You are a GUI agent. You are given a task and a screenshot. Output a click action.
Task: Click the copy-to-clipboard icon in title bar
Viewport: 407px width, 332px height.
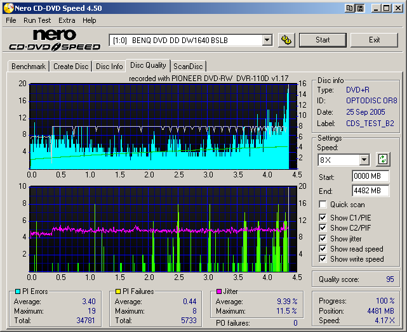point(350,8)
